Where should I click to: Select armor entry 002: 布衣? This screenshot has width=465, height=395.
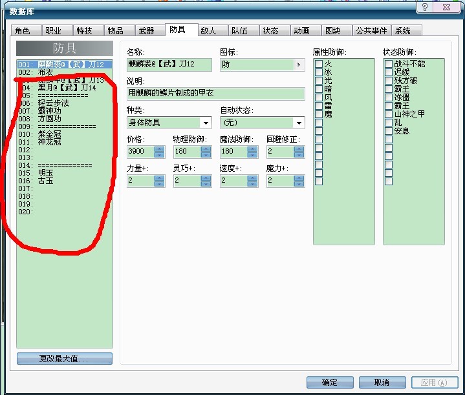tap(65, 72)
